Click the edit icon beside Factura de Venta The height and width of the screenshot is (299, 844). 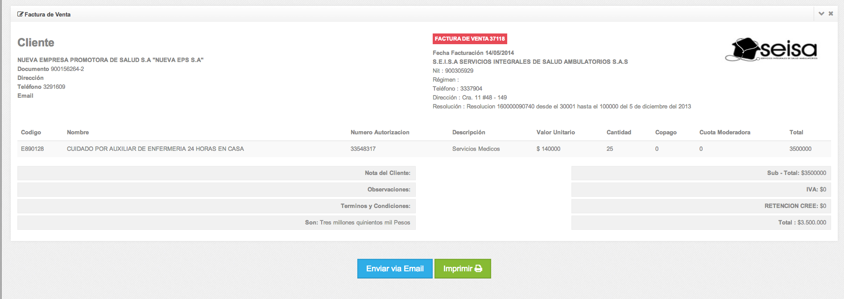(x=20, y=14)
